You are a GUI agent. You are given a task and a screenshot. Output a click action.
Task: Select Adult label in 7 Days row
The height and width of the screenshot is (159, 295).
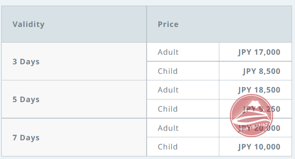[x=168, y=128]
